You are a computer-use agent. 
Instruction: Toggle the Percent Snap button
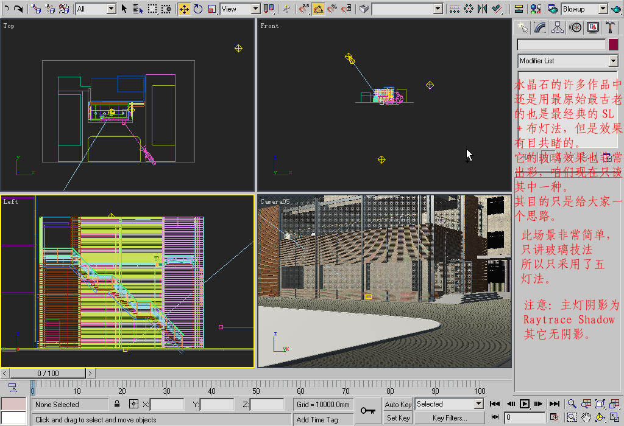click(x=332, y=9)
